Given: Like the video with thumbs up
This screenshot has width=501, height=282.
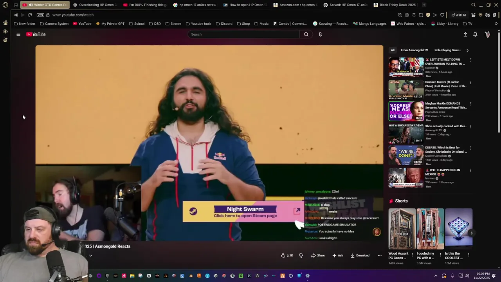Looking at the screenshot, I should (287, 255).
